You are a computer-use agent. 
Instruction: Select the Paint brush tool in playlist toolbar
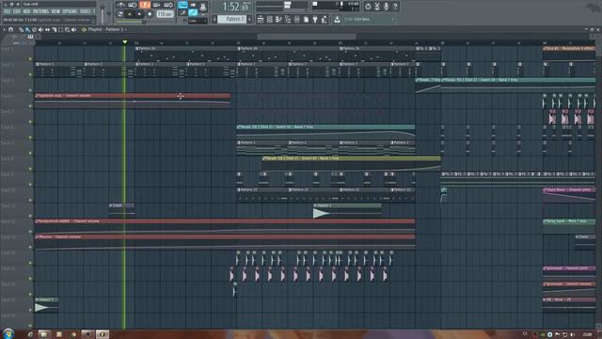[x=27, y=29]
